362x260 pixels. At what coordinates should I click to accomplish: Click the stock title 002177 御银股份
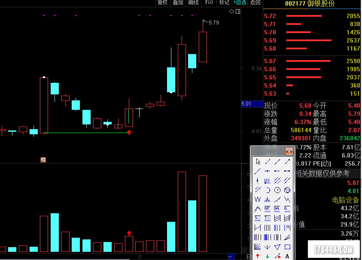tap(310, 3)
